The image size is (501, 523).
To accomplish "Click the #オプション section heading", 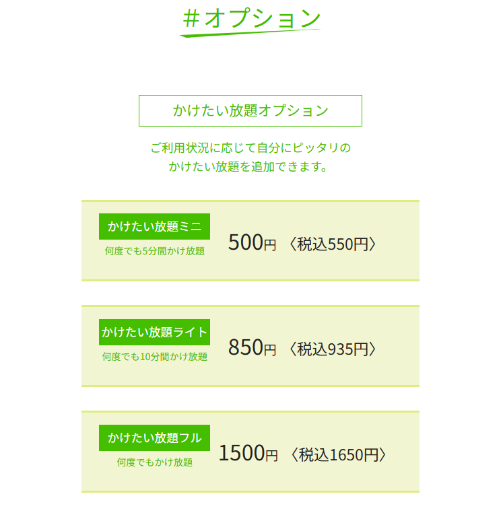I will [x=251, y=19].
